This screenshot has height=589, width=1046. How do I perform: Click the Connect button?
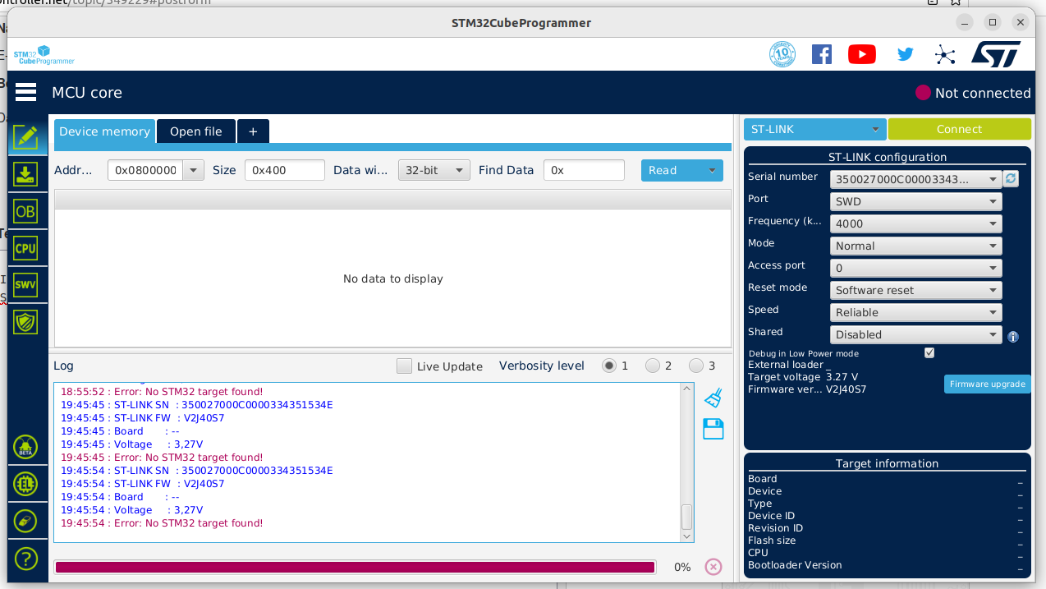[959, 129]
